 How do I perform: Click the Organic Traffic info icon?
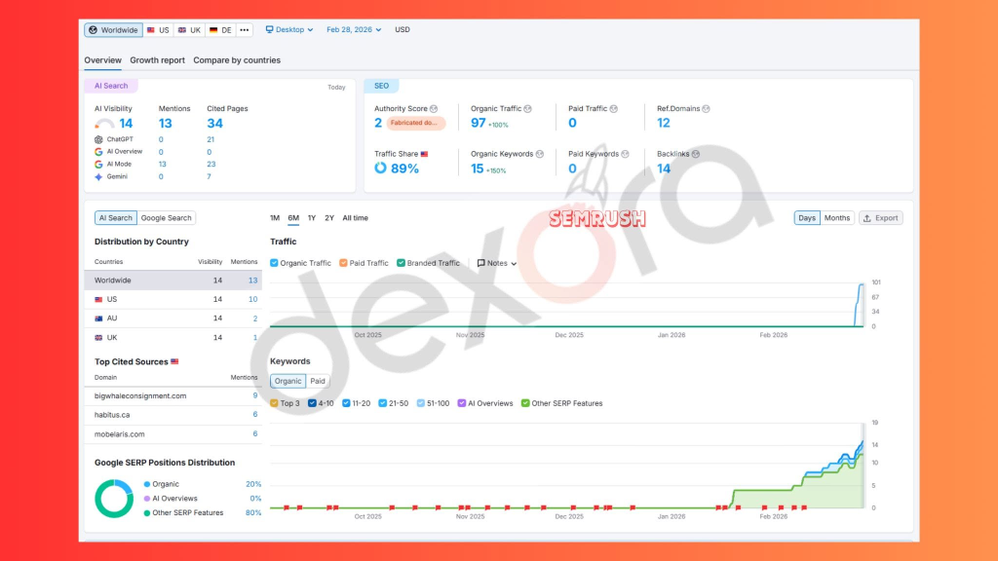[x=527, y=109]
